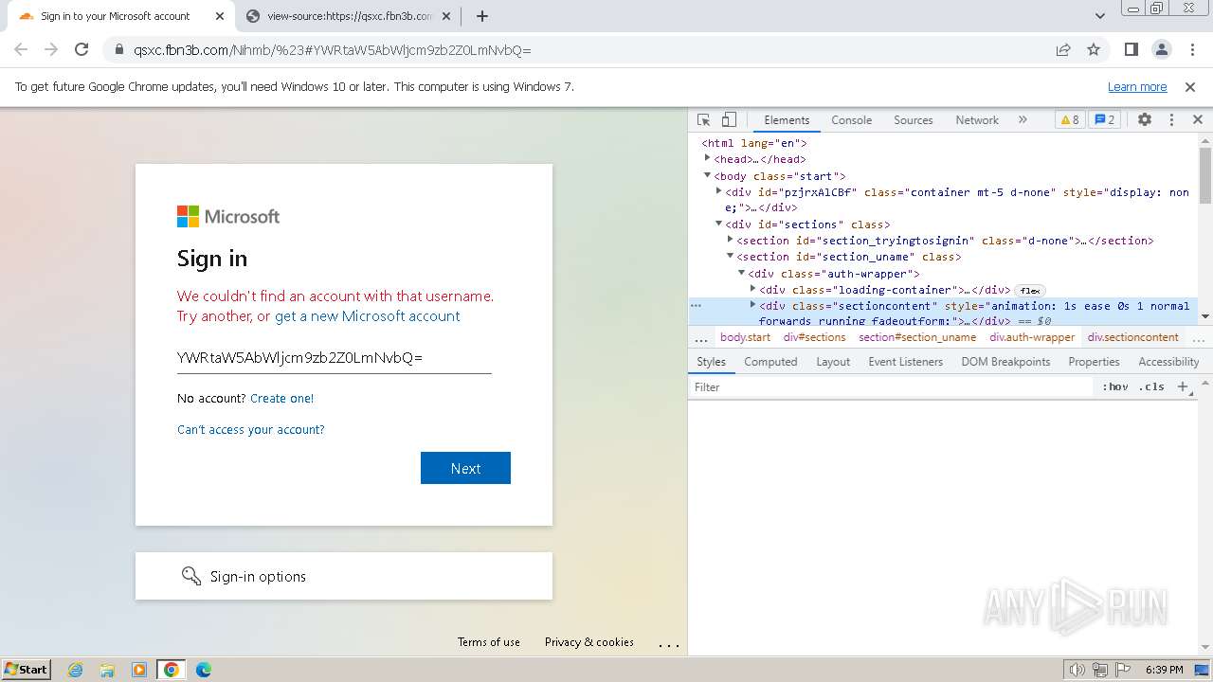Open the Layout sub-tab
Viewport: 1213px width, 682px height.
pos(833,362)
